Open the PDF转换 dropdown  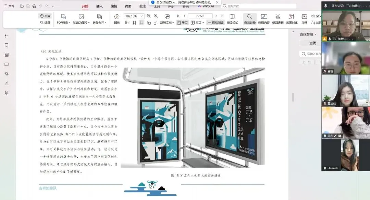point(63,19)
